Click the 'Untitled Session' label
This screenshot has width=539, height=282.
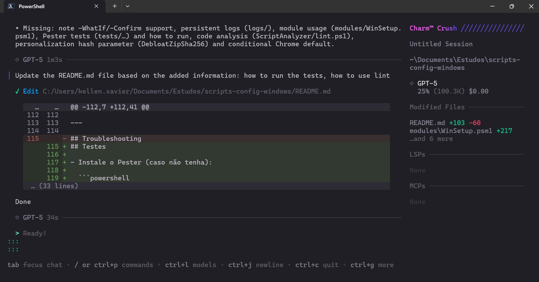tap(441, 44)
